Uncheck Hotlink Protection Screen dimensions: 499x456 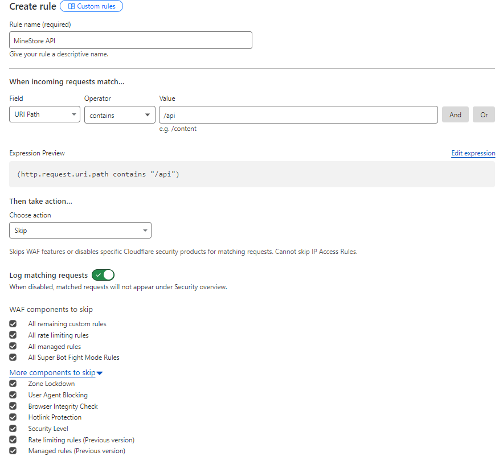coord(13,417)
